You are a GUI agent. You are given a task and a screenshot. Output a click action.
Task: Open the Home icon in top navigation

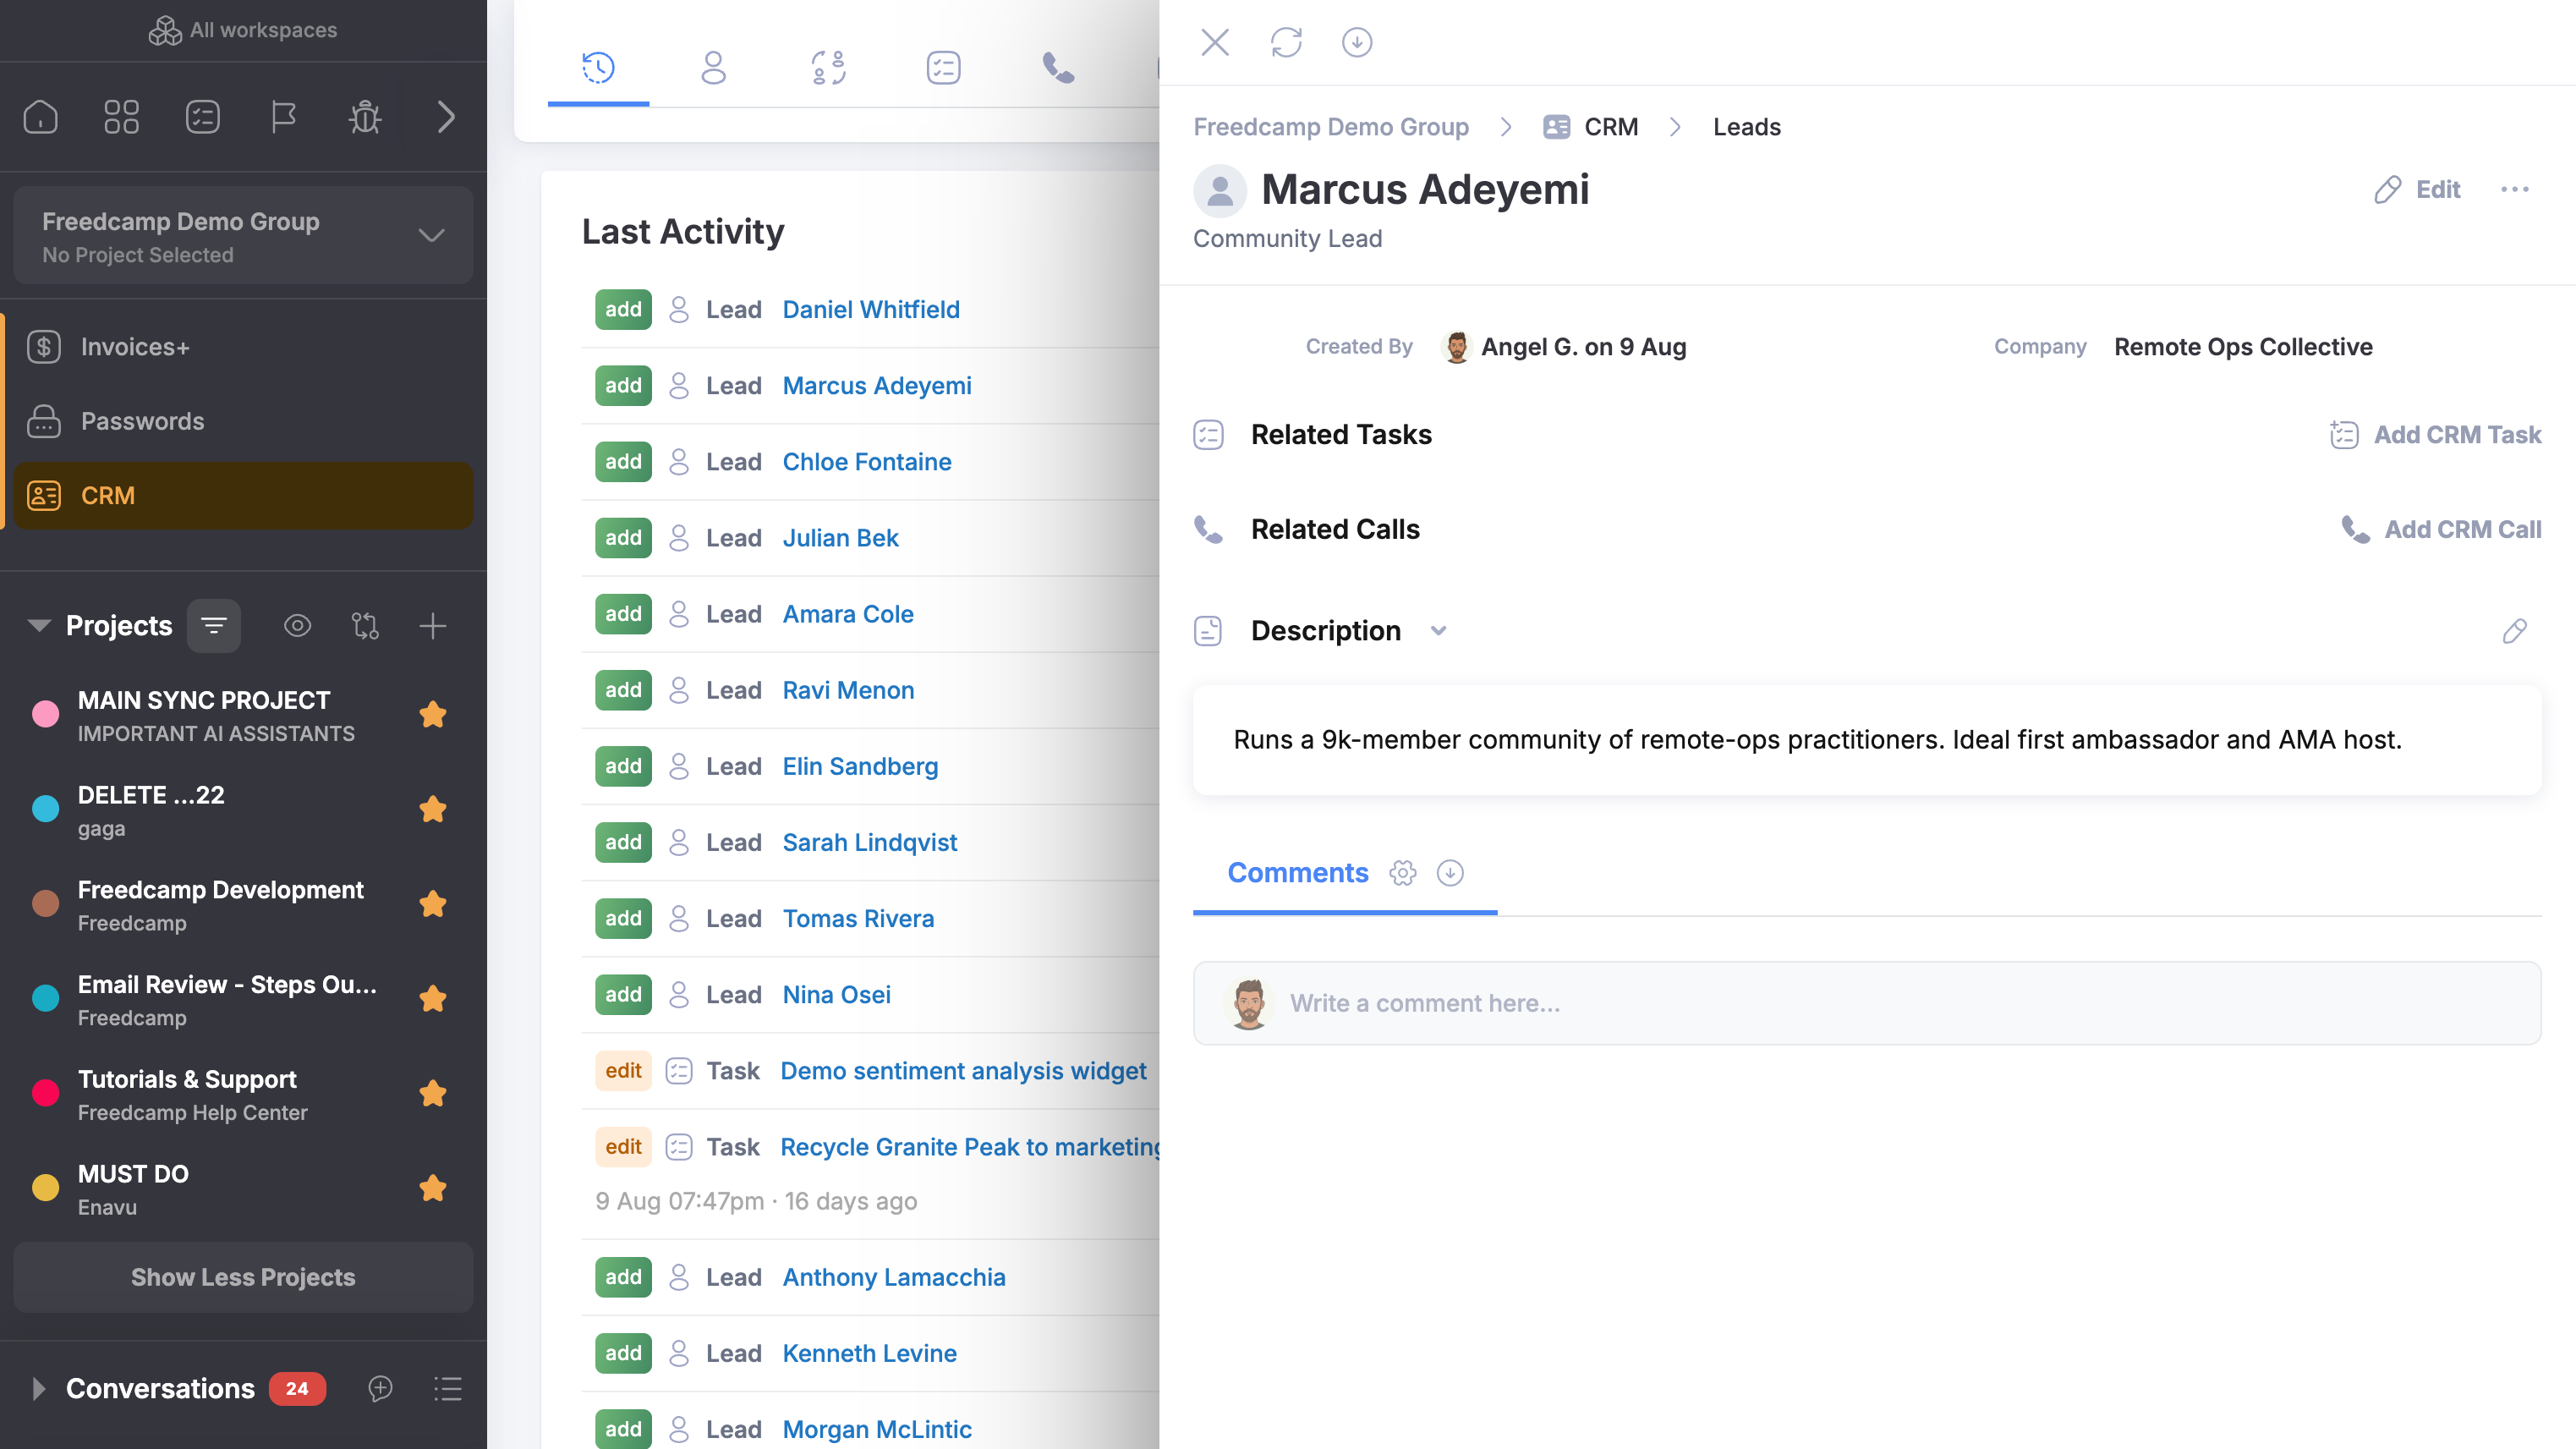click(x=41, y=117)
